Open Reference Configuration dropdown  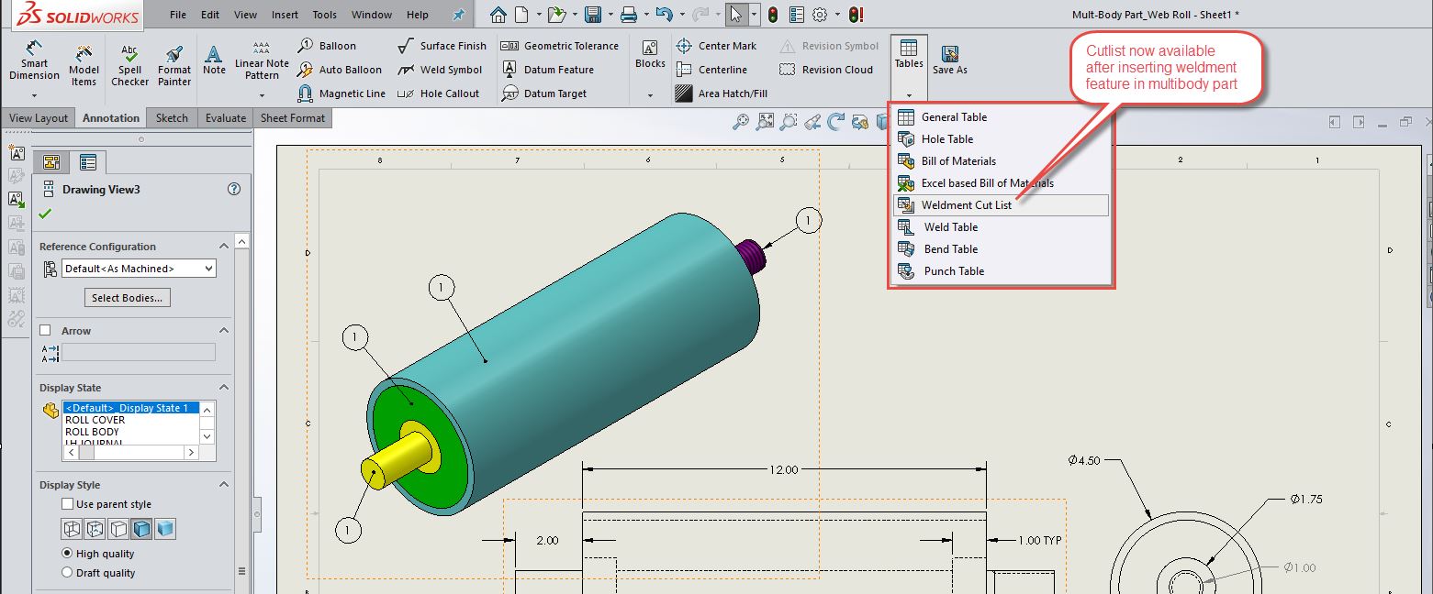point(139,269)
